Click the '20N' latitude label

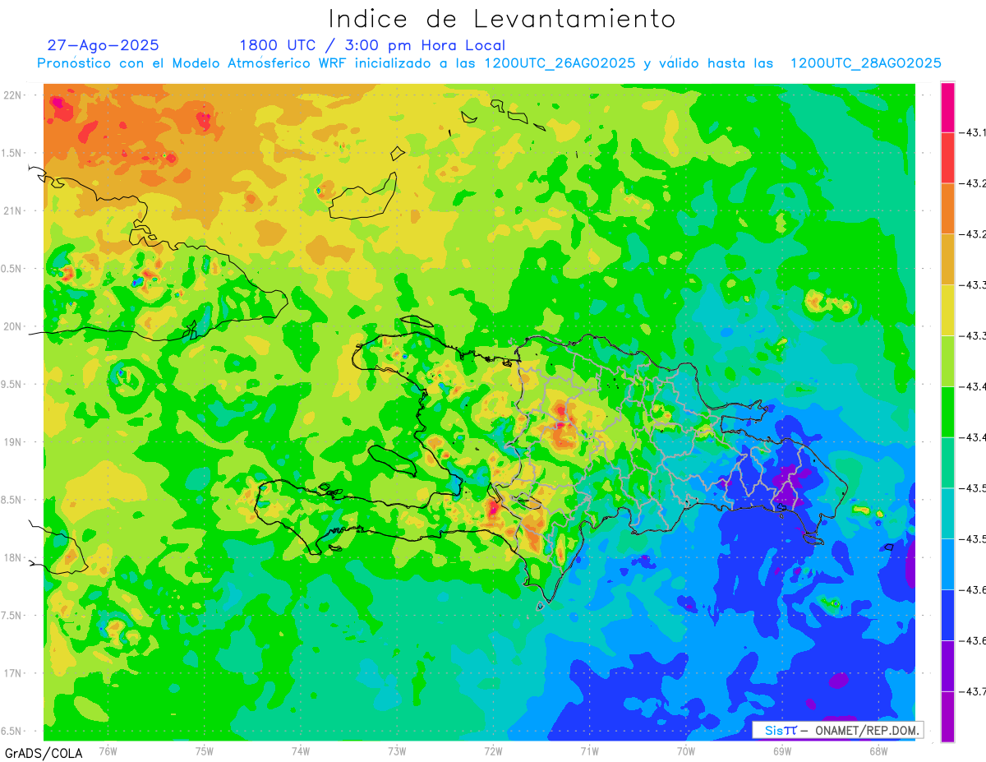coord(12,326)
